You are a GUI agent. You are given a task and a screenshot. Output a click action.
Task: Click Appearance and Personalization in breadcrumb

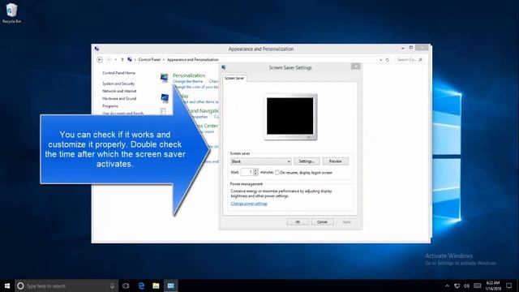[193, 59]
